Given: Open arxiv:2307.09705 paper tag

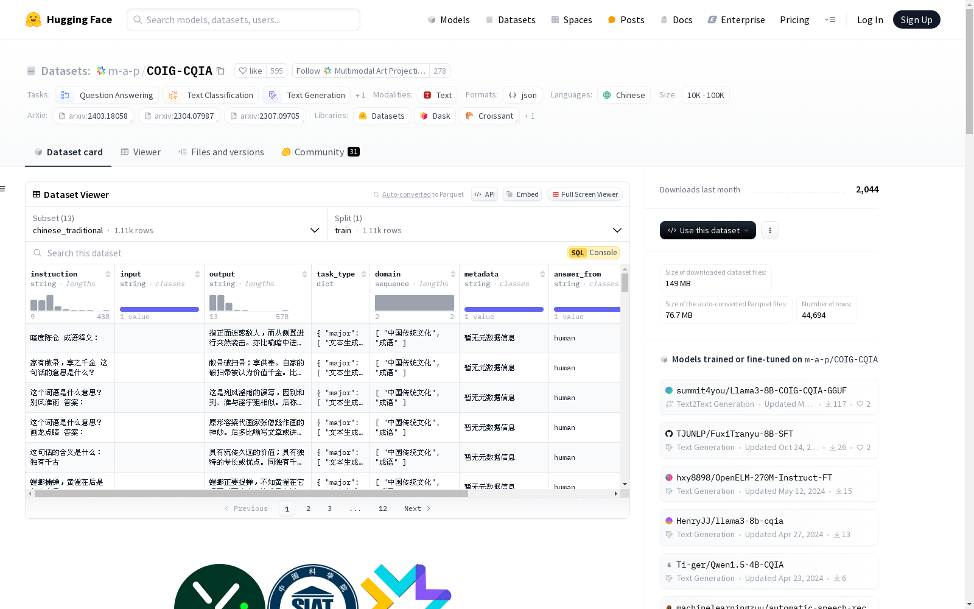Looking at the screenshot, I should point(265,116).
